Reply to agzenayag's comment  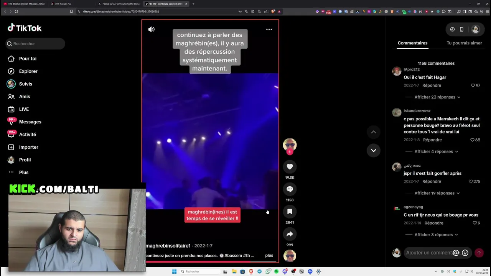(434, 223)
